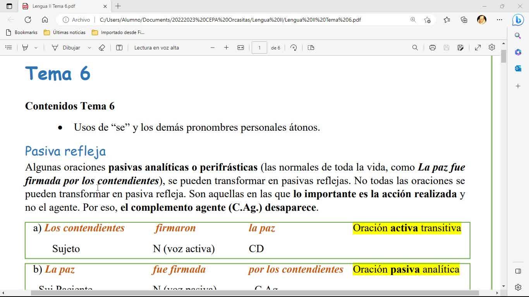This screenshot has width=529, height=297.
Task: Select the PDF highlight tool
Action: 25,48
